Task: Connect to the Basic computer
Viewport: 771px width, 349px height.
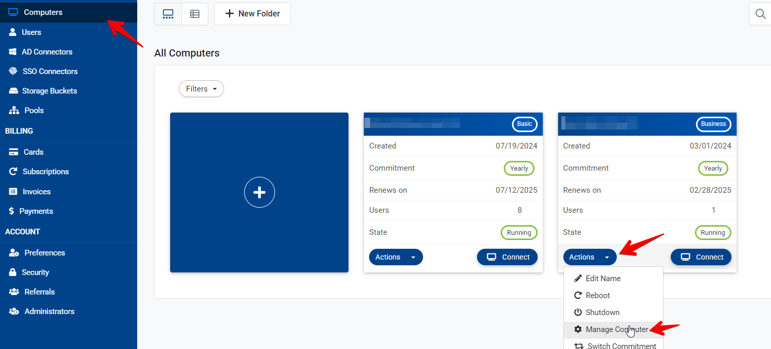Action: pos(507,257)
